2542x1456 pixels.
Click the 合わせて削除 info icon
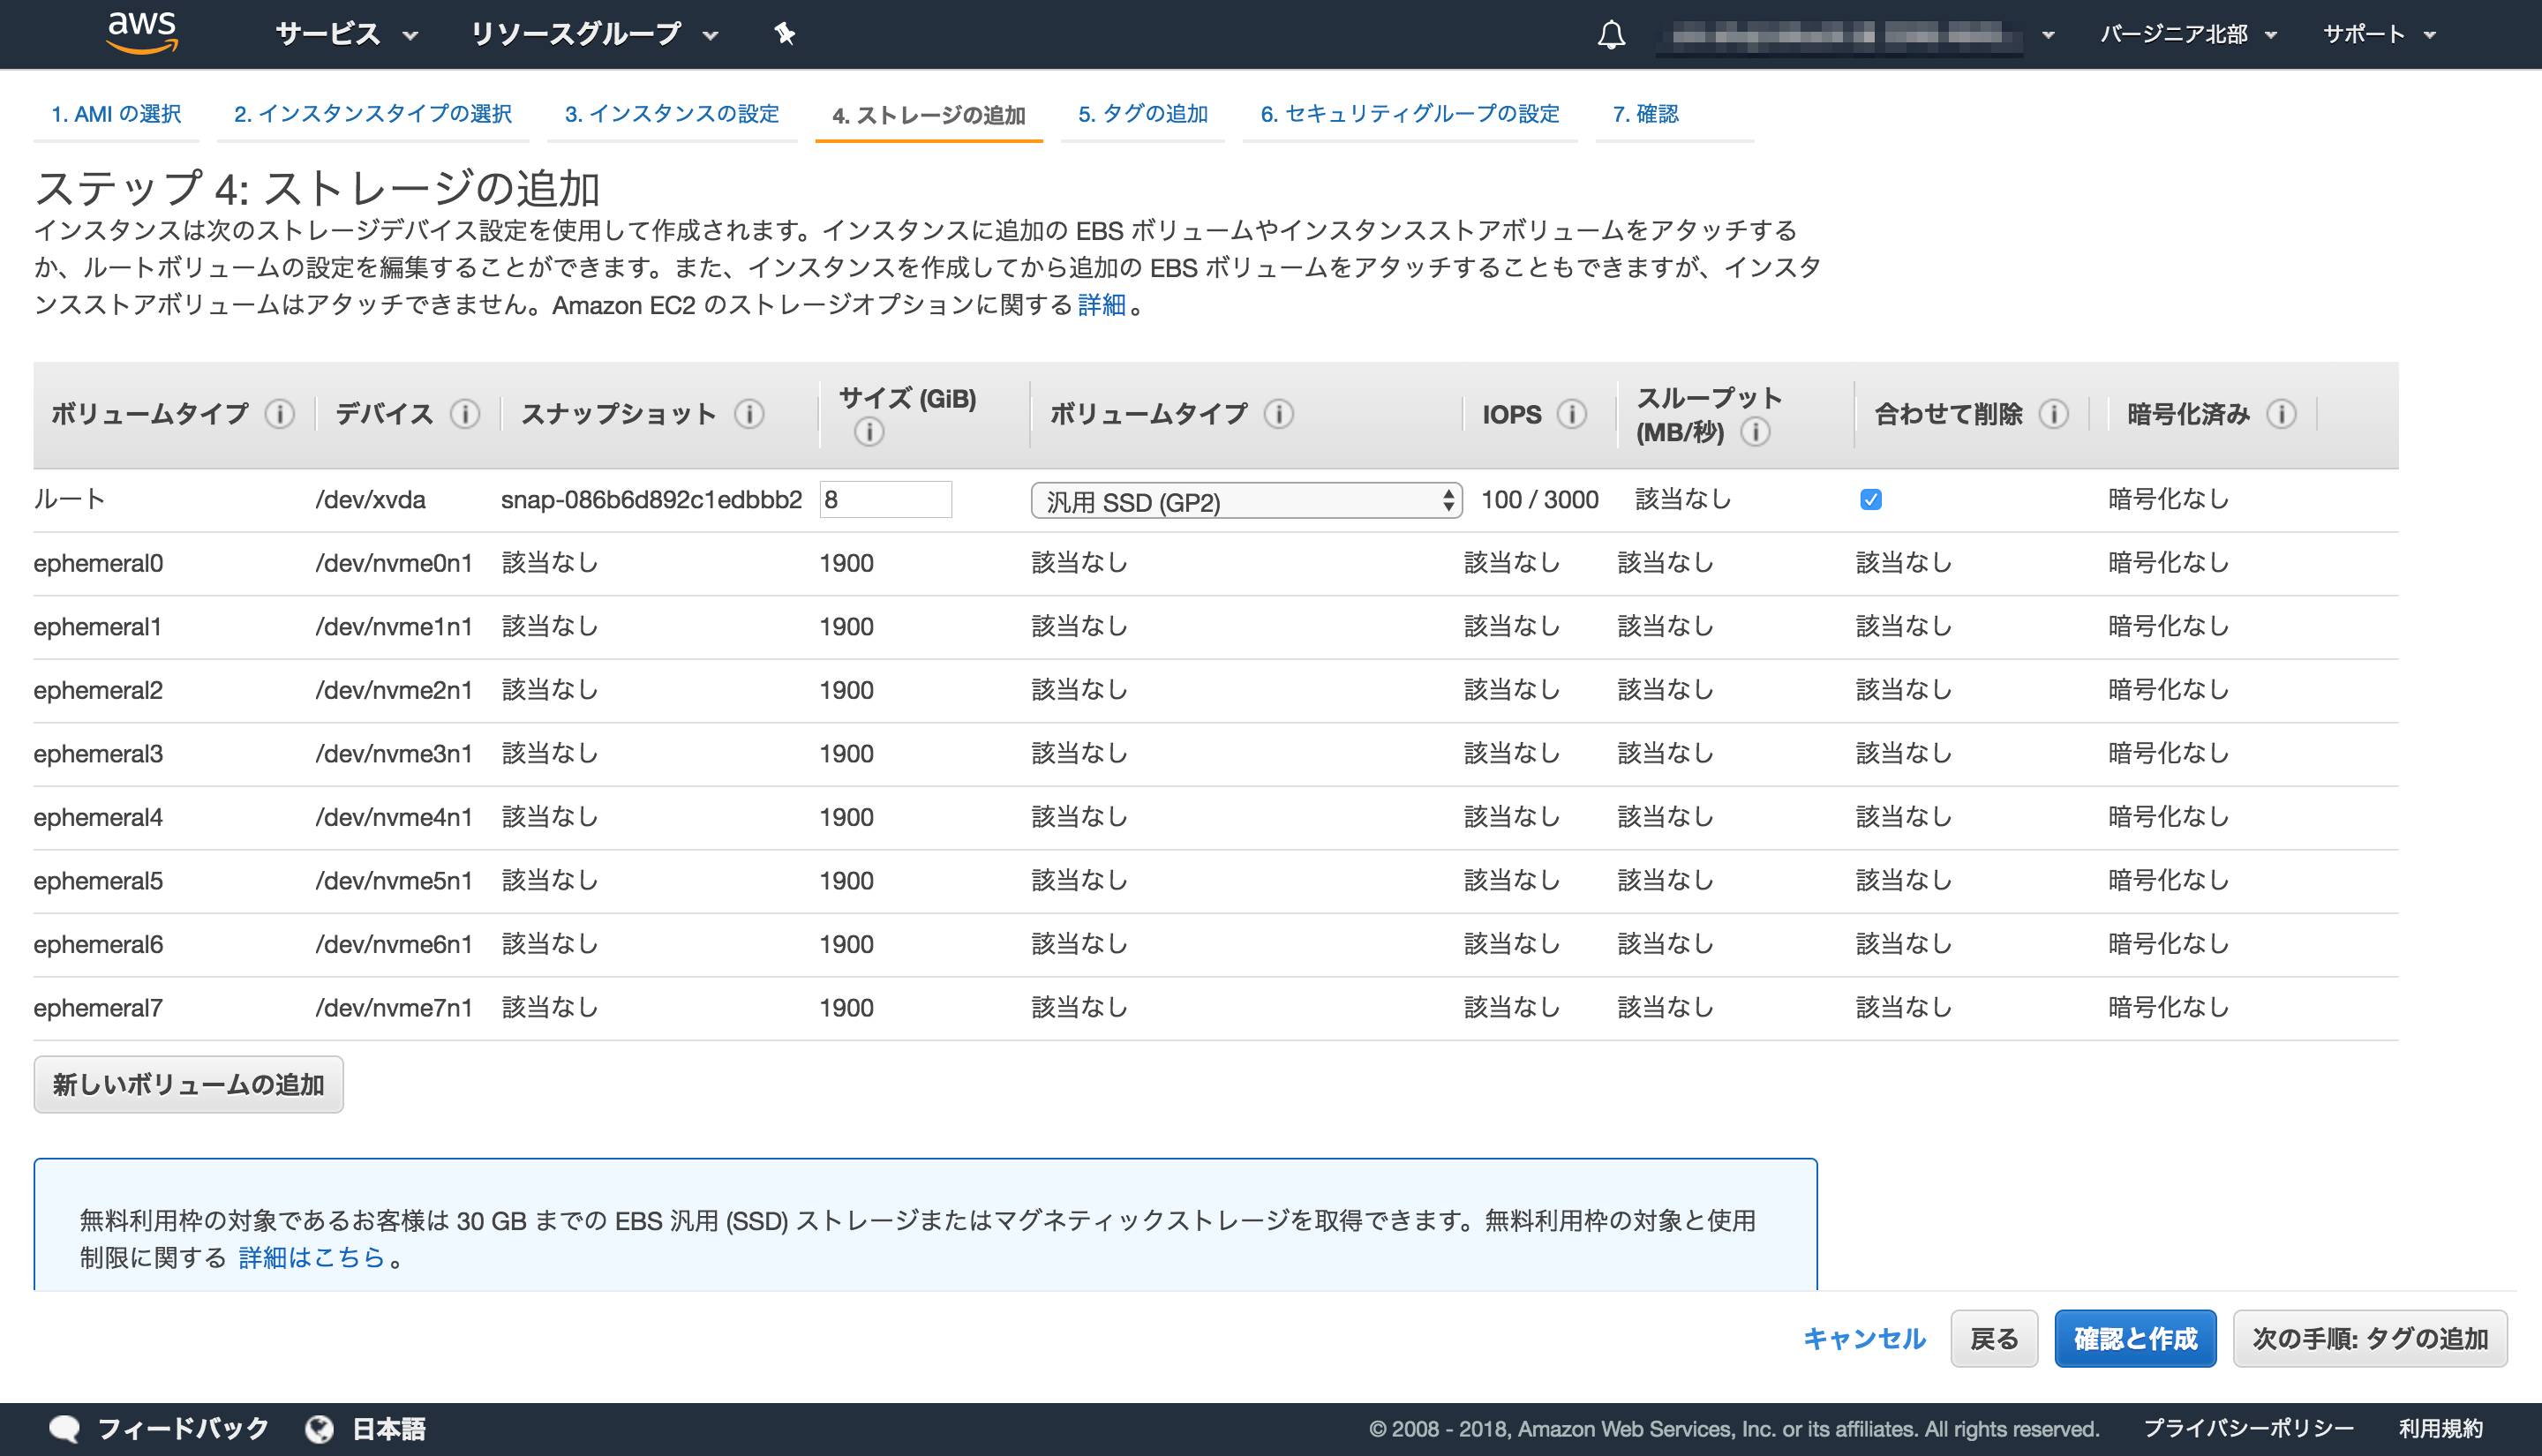coord(2055,413)
